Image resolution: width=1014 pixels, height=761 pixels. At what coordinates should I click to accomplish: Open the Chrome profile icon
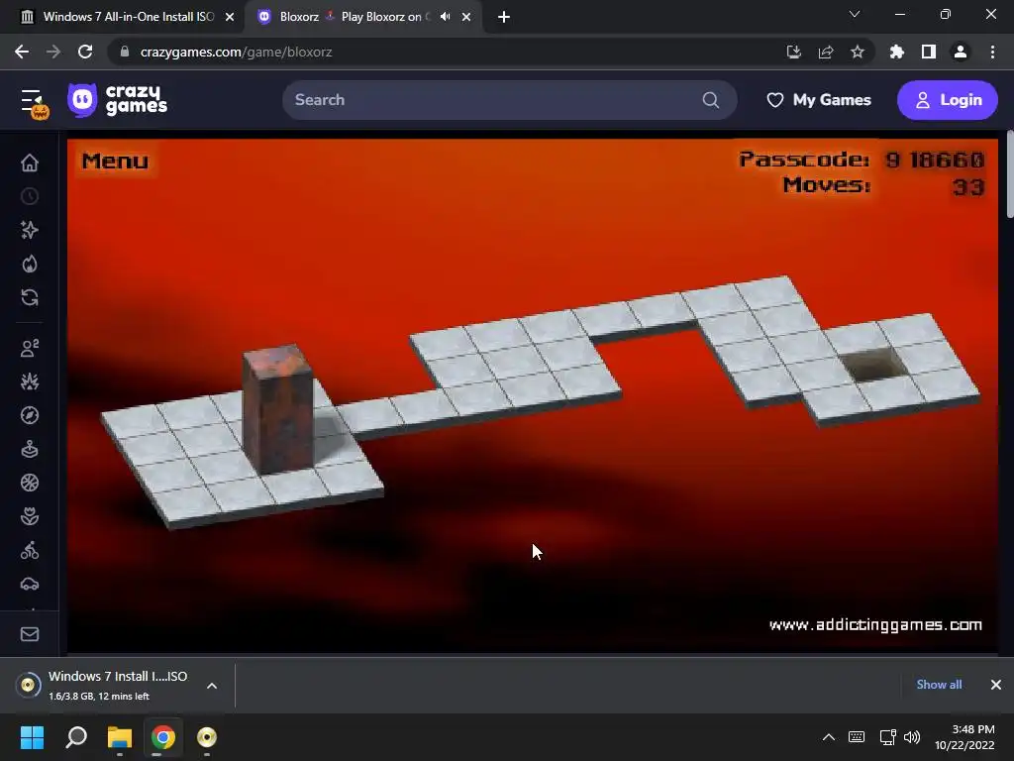(x=961, y=52)
